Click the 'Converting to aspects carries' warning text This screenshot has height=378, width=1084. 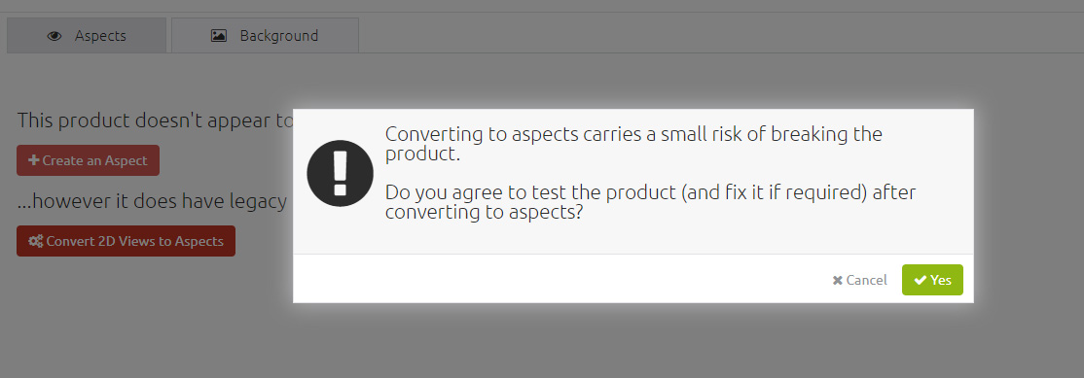[633, 143]
